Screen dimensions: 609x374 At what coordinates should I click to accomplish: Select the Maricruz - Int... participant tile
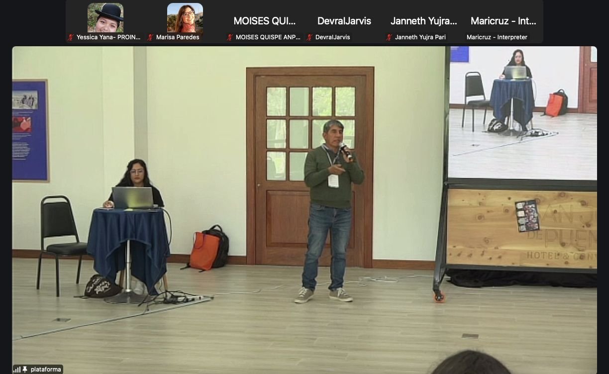point(504,21)
